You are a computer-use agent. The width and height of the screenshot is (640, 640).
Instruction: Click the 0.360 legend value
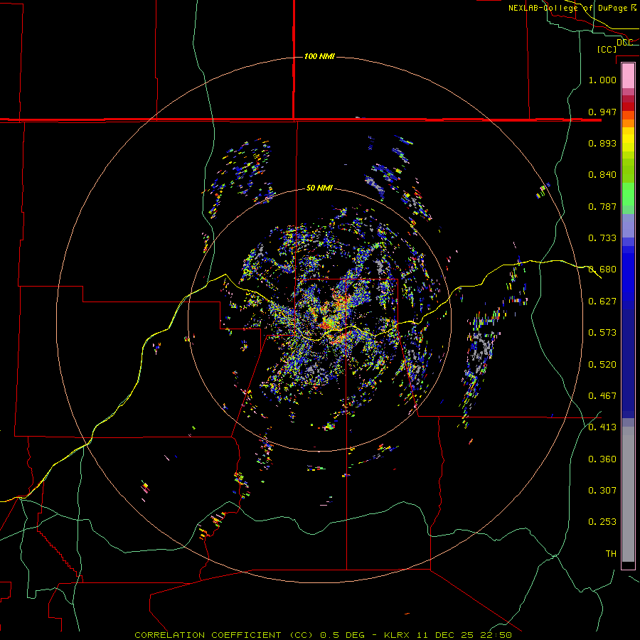(x=602, y=459)
